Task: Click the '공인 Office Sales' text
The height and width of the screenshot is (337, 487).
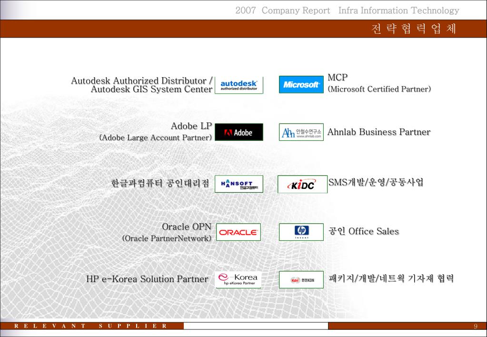Action: (364, 231)
